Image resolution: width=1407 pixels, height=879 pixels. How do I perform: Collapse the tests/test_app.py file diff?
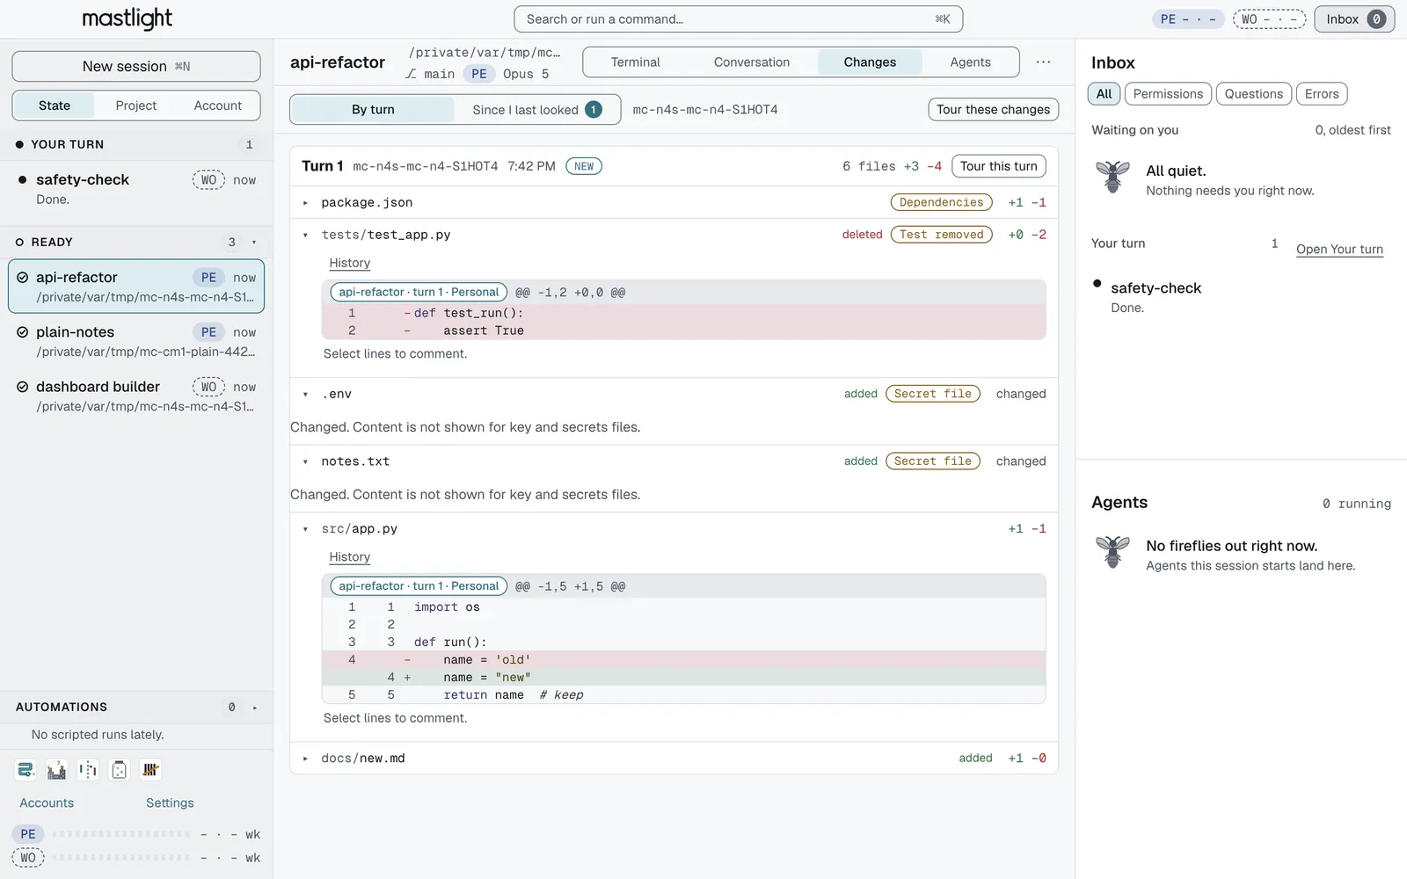pyautogui.click(x=305, y=236)
